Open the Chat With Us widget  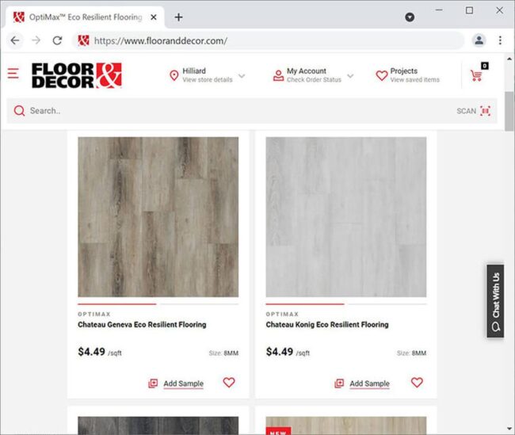pyautogui.click(x=495, y=301)
